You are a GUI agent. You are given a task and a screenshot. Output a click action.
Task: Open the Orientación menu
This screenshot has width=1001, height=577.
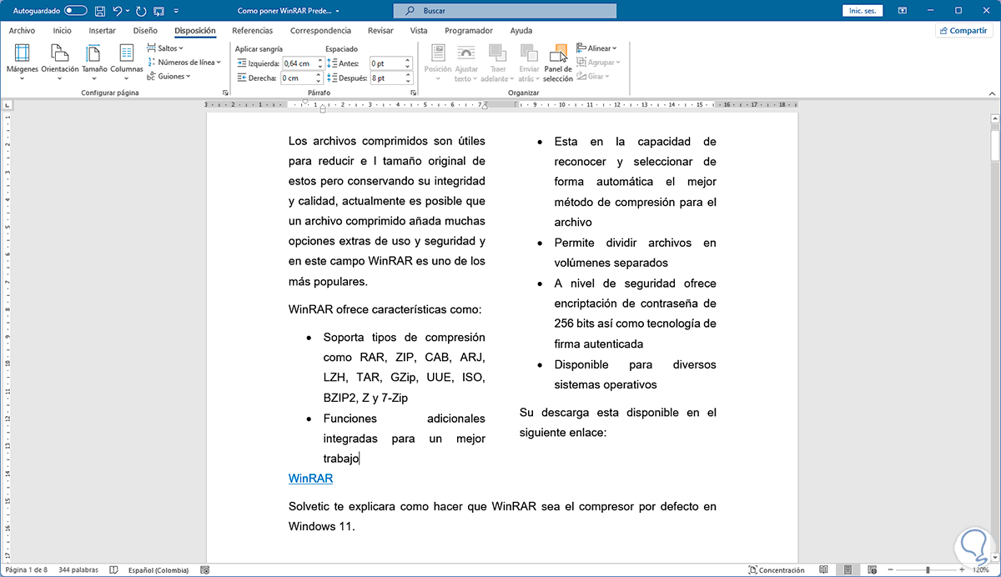coord(60,62)
